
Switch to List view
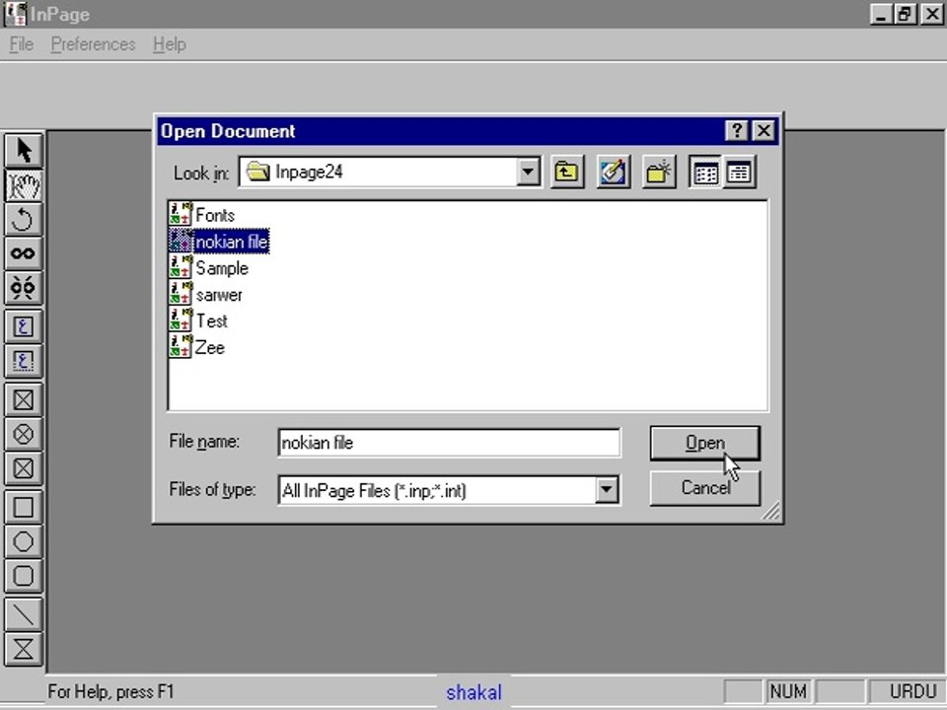(x=705, y=173)
